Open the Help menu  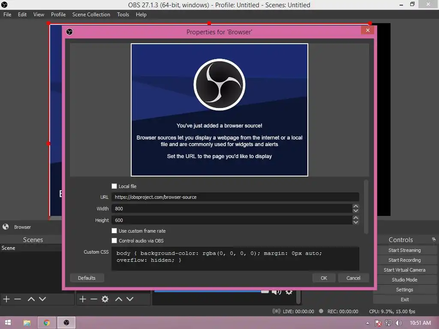(141, 15)
